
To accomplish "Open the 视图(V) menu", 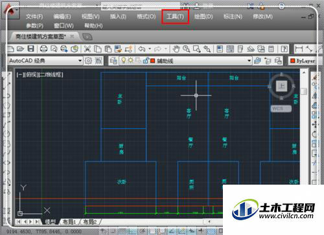I will 90,17.
